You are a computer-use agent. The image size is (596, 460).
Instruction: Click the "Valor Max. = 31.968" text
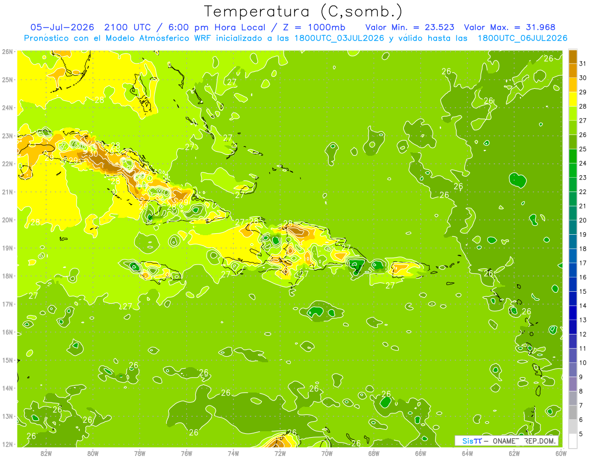click(510, 27)
